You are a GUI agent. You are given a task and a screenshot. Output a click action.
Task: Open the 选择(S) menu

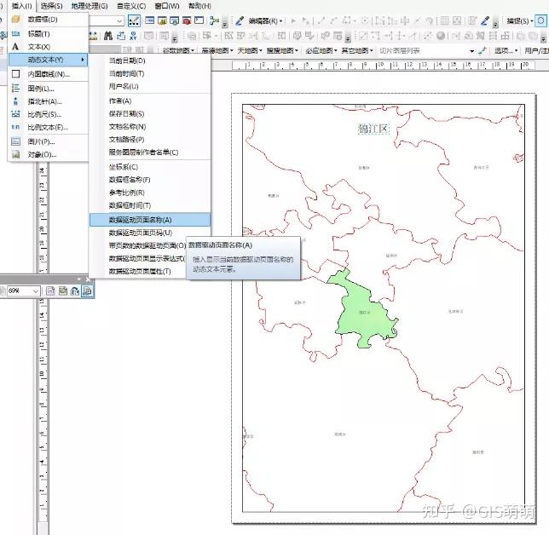pyautogui.click(x=51, y=6)
